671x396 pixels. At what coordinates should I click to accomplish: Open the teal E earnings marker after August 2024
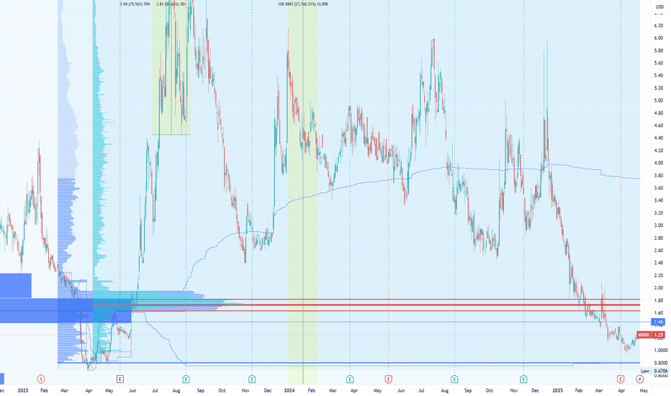(x=454, y=379)
